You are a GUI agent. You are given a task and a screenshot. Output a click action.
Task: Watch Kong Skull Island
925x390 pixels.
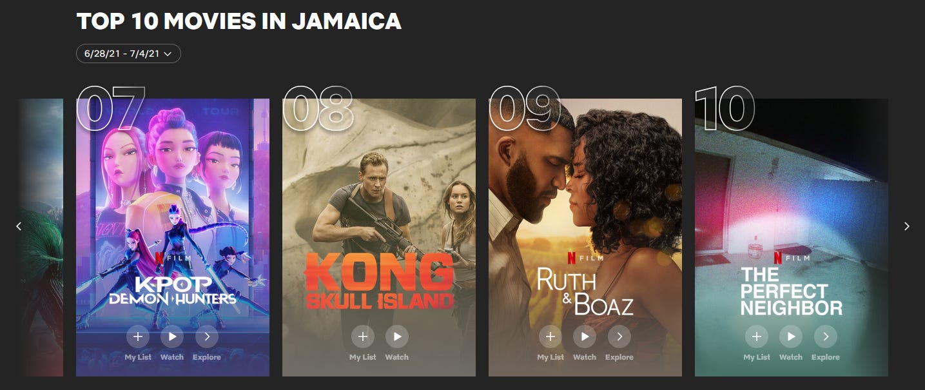397,336
